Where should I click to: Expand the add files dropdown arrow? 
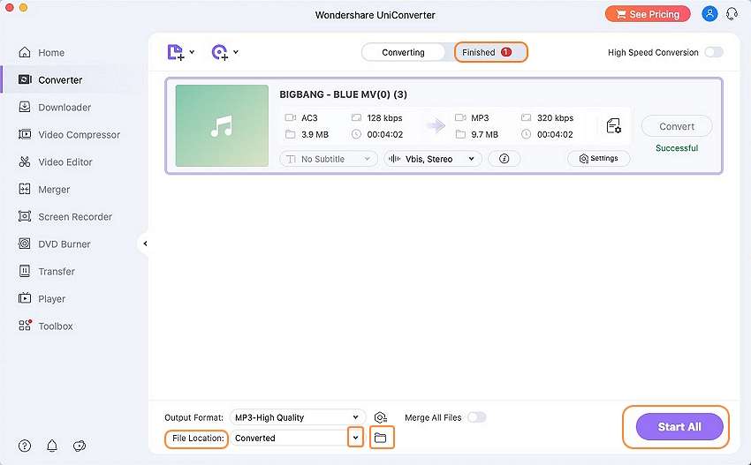192,52
